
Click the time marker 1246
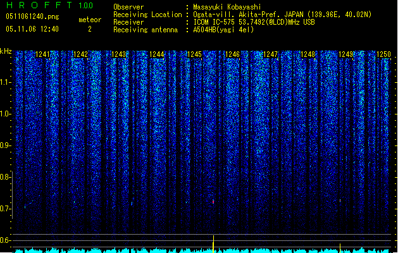click(232, 54)
